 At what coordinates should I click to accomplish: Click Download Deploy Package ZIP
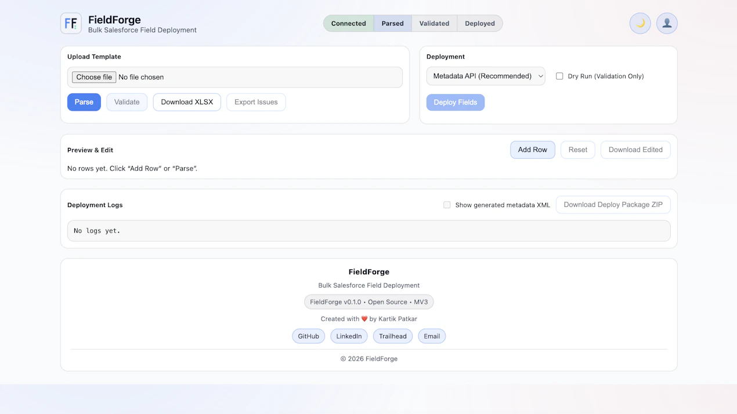pyautogui.click(x=613, y=205)
